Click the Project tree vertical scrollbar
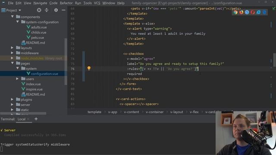Screen dimensions: 276x155 point(66,62)
